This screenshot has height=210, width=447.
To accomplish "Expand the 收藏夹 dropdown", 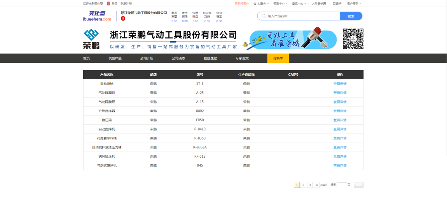I will 261,4.
